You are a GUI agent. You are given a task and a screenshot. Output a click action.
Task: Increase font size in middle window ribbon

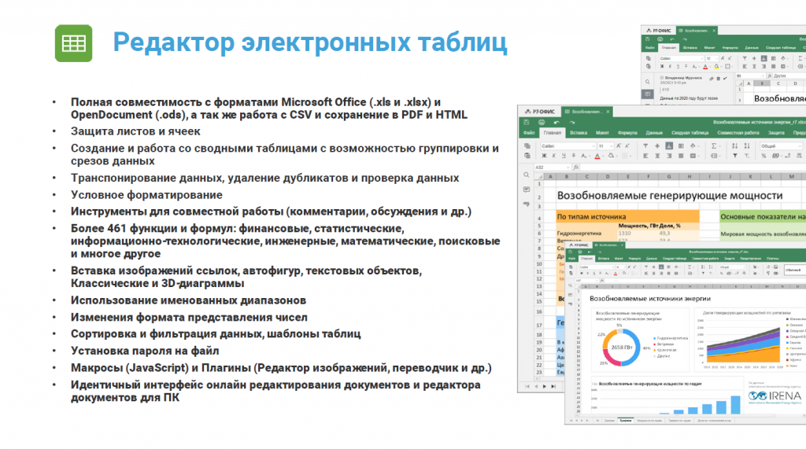point(619,146)
